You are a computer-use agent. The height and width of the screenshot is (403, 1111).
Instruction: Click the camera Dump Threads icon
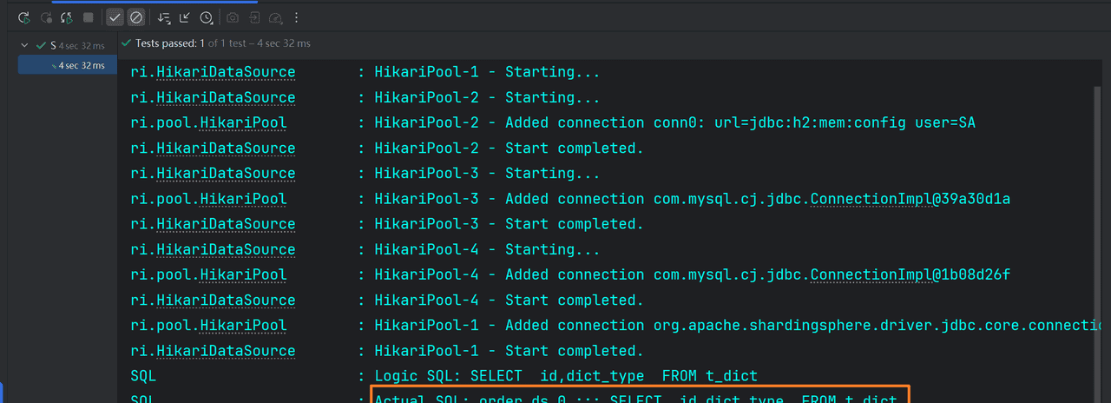tap(232, 17)
